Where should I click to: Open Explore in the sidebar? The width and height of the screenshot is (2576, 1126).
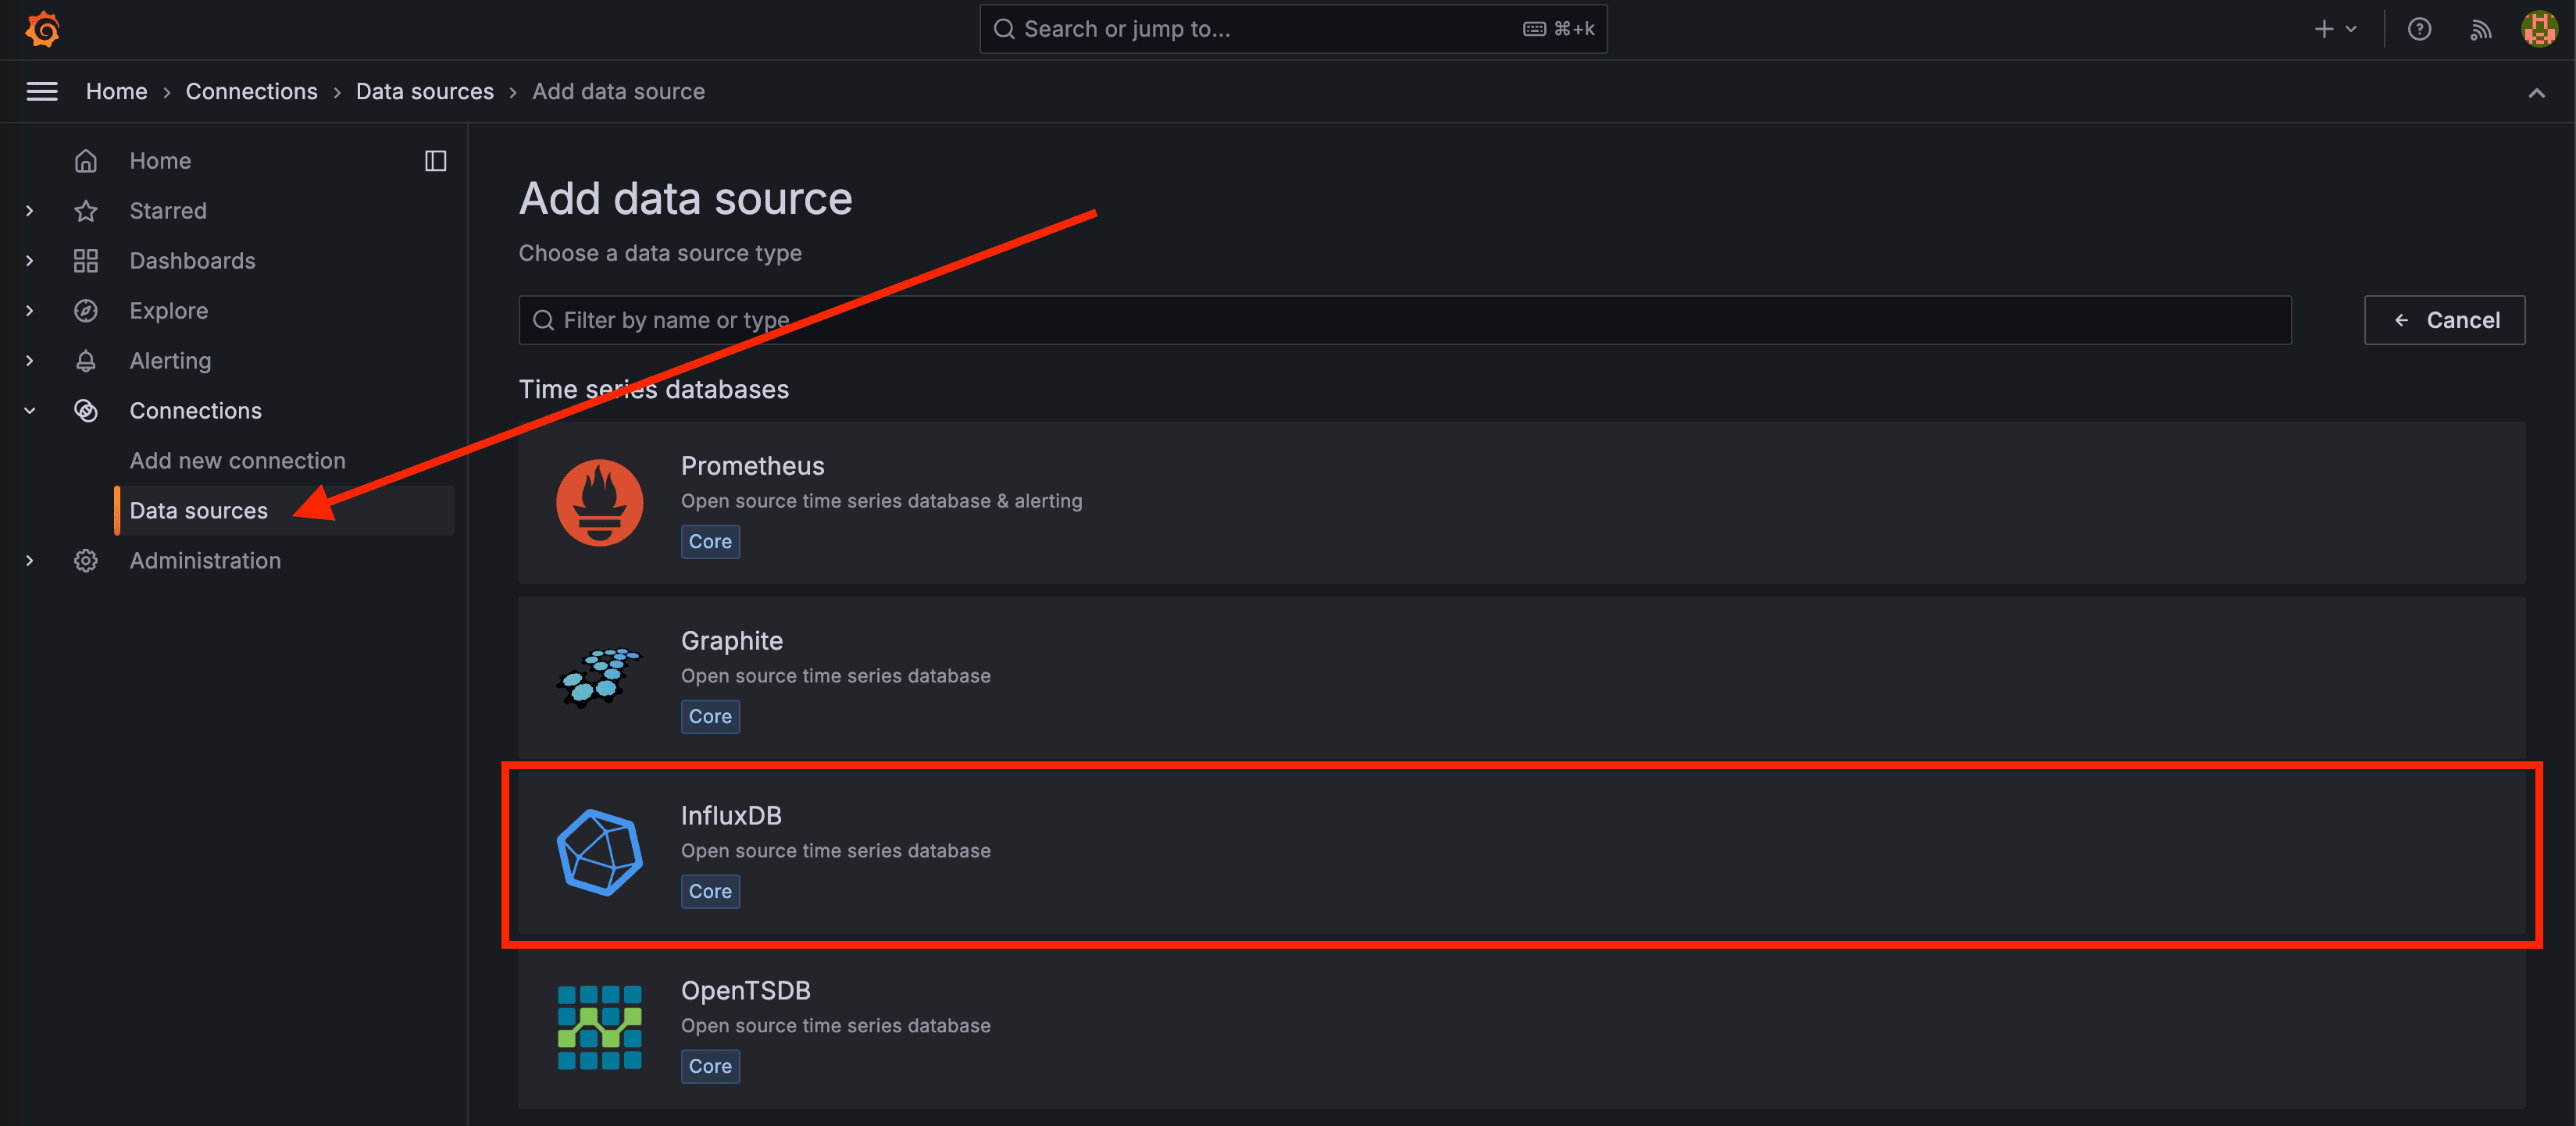pos(169,311)
